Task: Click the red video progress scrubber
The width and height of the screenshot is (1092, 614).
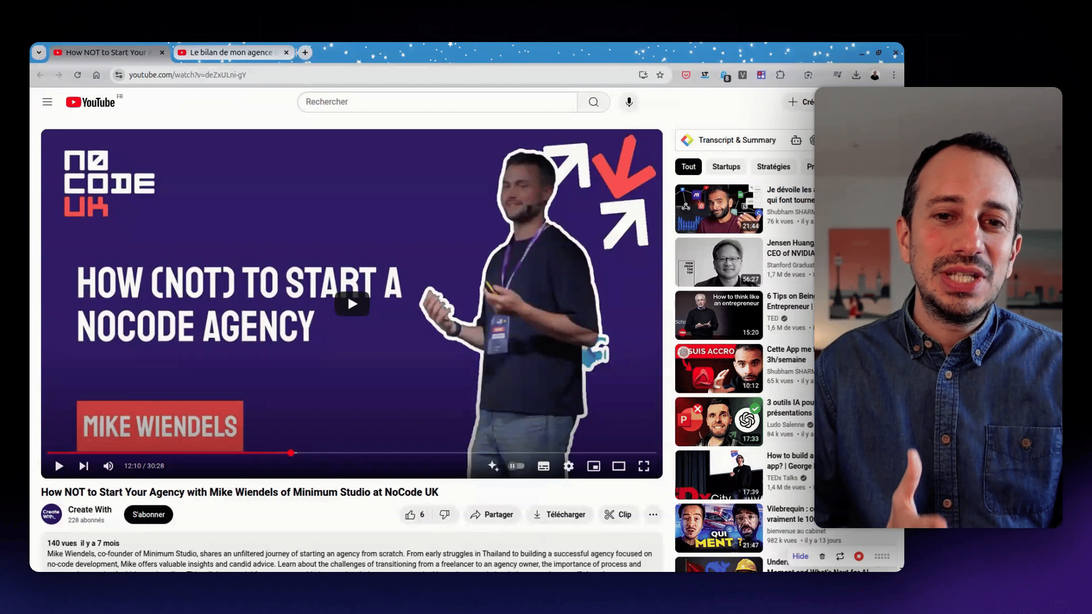Action: [x=291, y=453]
